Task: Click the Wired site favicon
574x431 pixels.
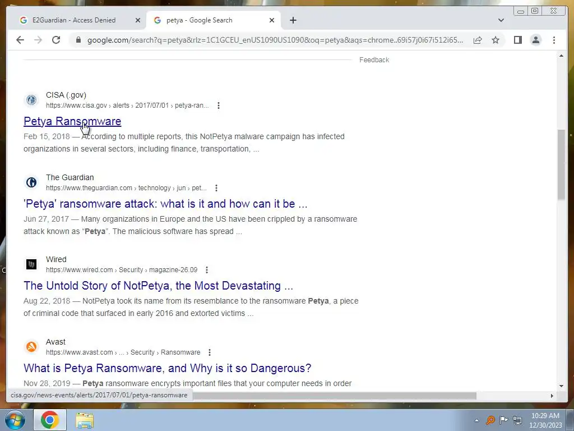Action: (x=31, y=264)
